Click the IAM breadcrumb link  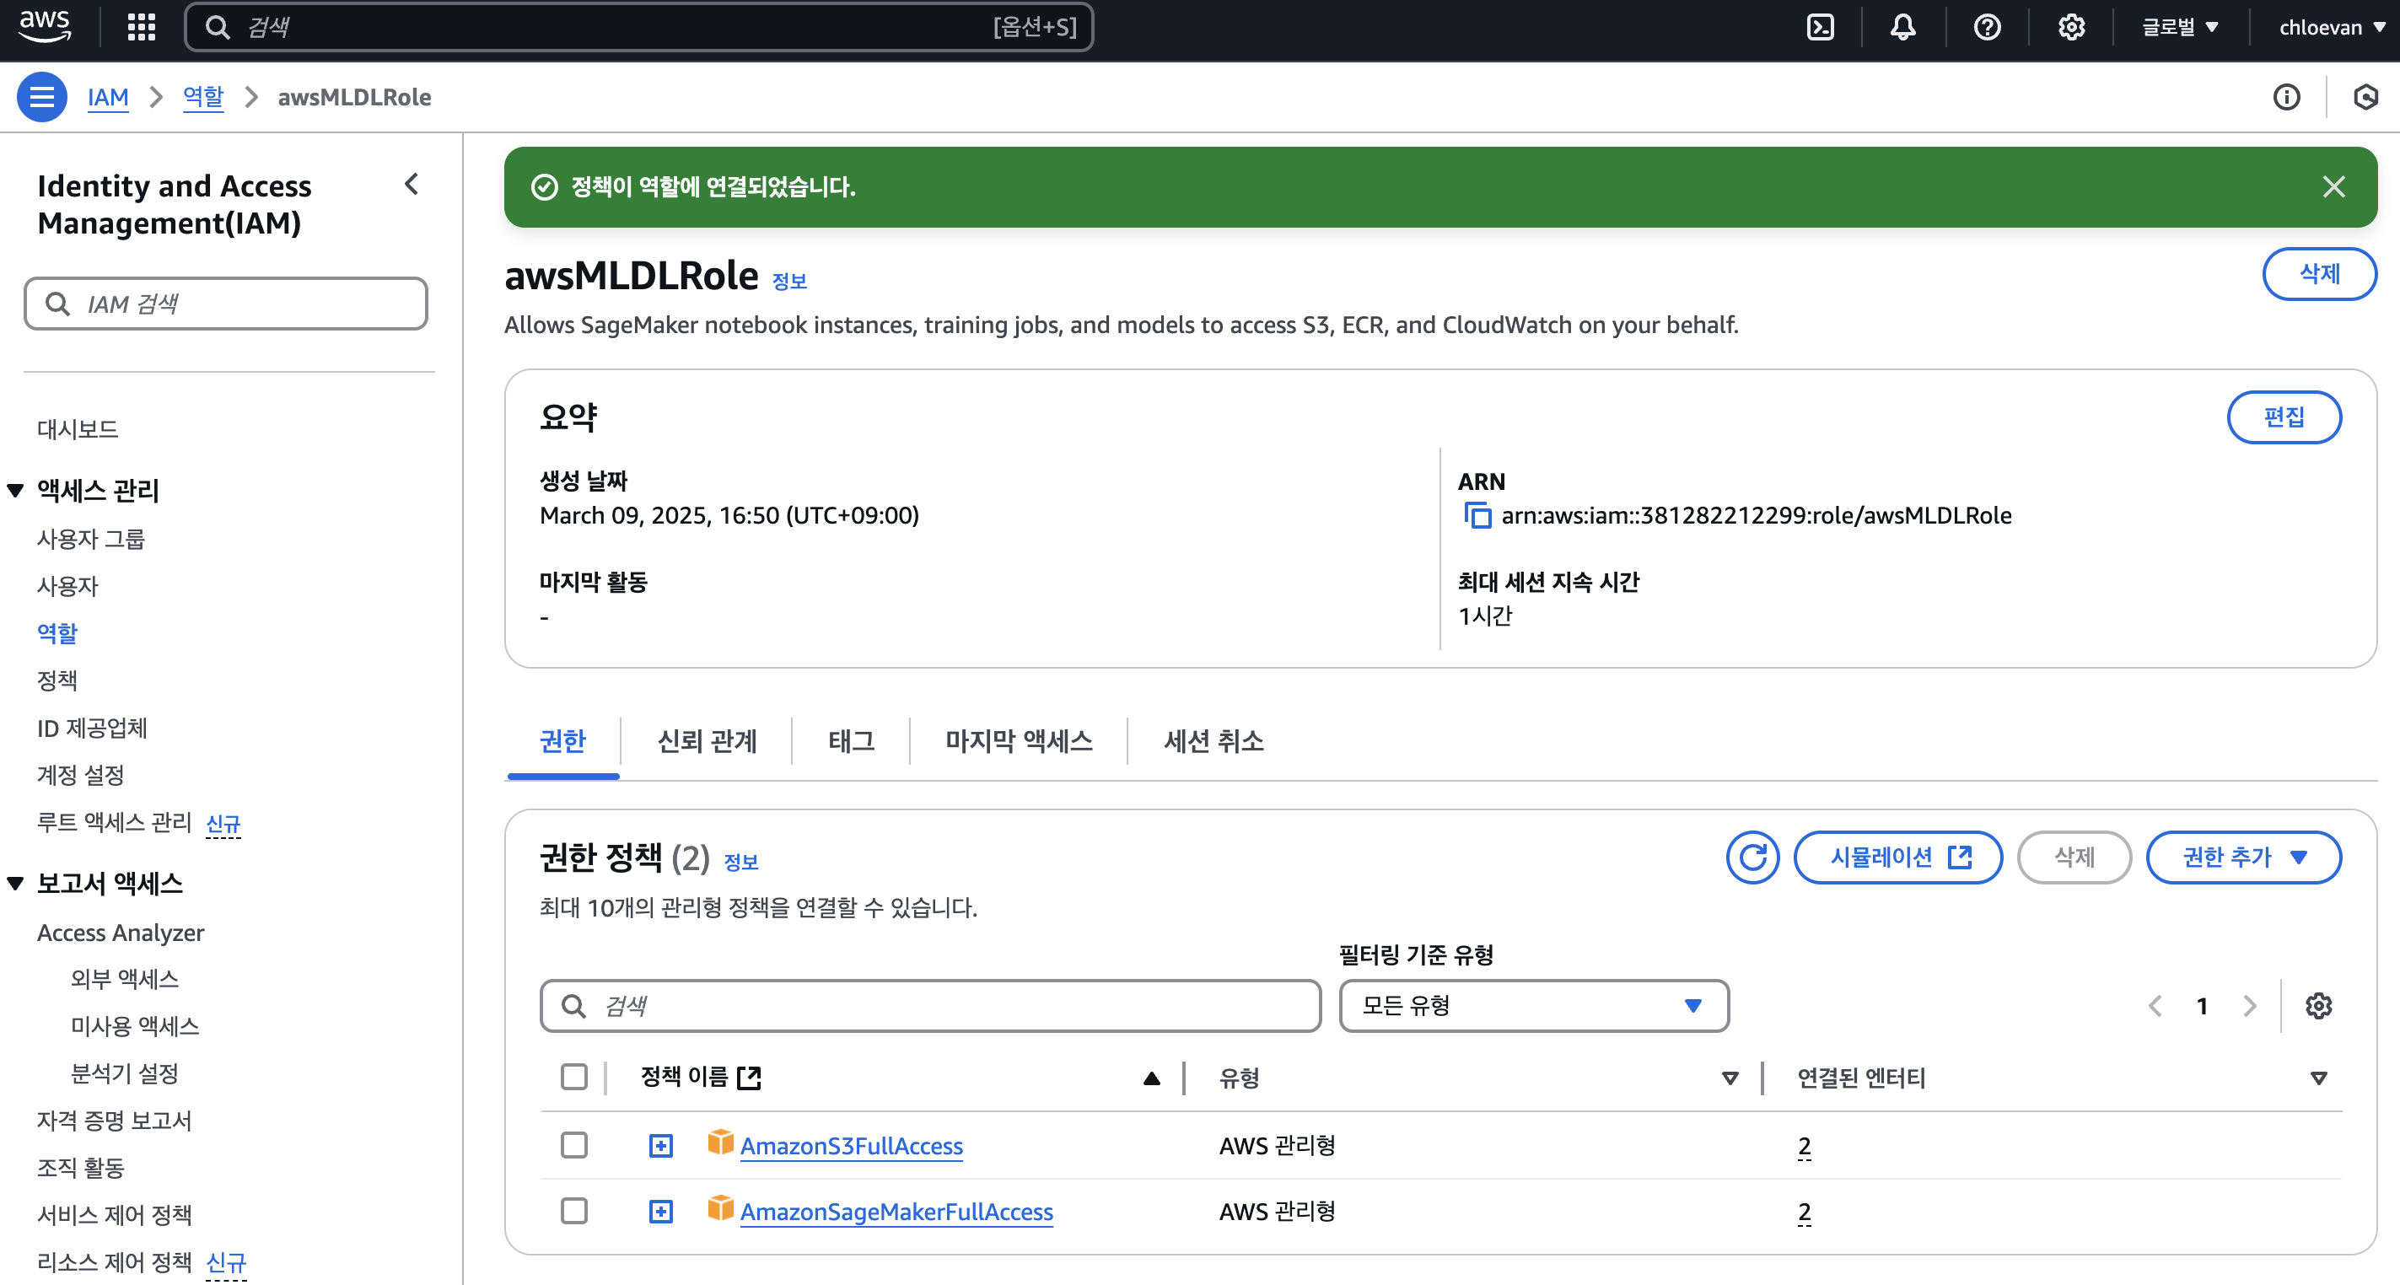click(x=108, y=97)
